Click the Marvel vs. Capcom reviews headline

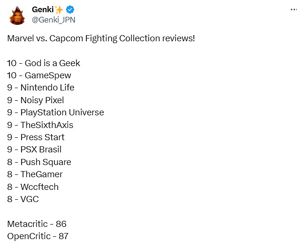click(x=101, y=38)
